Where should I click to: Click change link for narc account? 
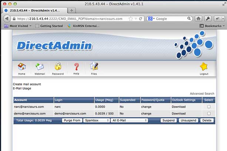(x=146, y=107)
